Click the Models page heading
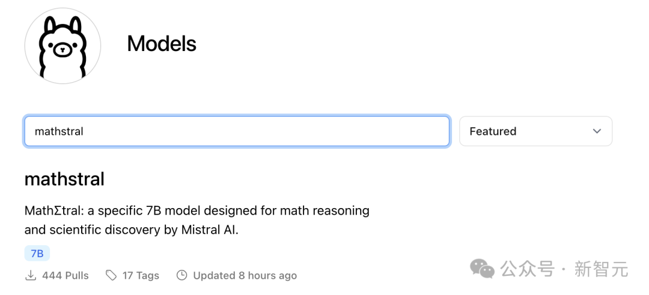Image resolution: width=649 pixels, height=295 pixels. [162, 43]
